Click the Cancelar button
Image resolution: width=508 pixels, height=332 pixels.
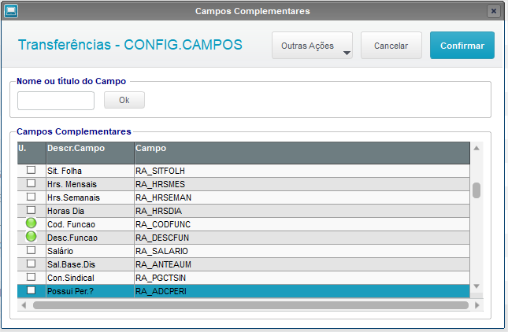[391, 46]
